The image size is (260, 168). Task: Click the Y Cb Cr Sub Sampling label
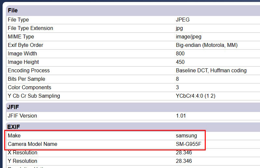(x=34, y=96)
